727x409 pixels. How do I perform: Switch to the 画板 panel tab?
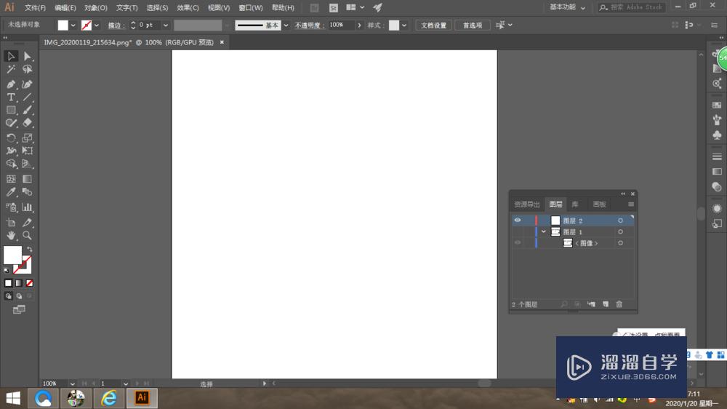pyautogui.click(x=599, y=204)
